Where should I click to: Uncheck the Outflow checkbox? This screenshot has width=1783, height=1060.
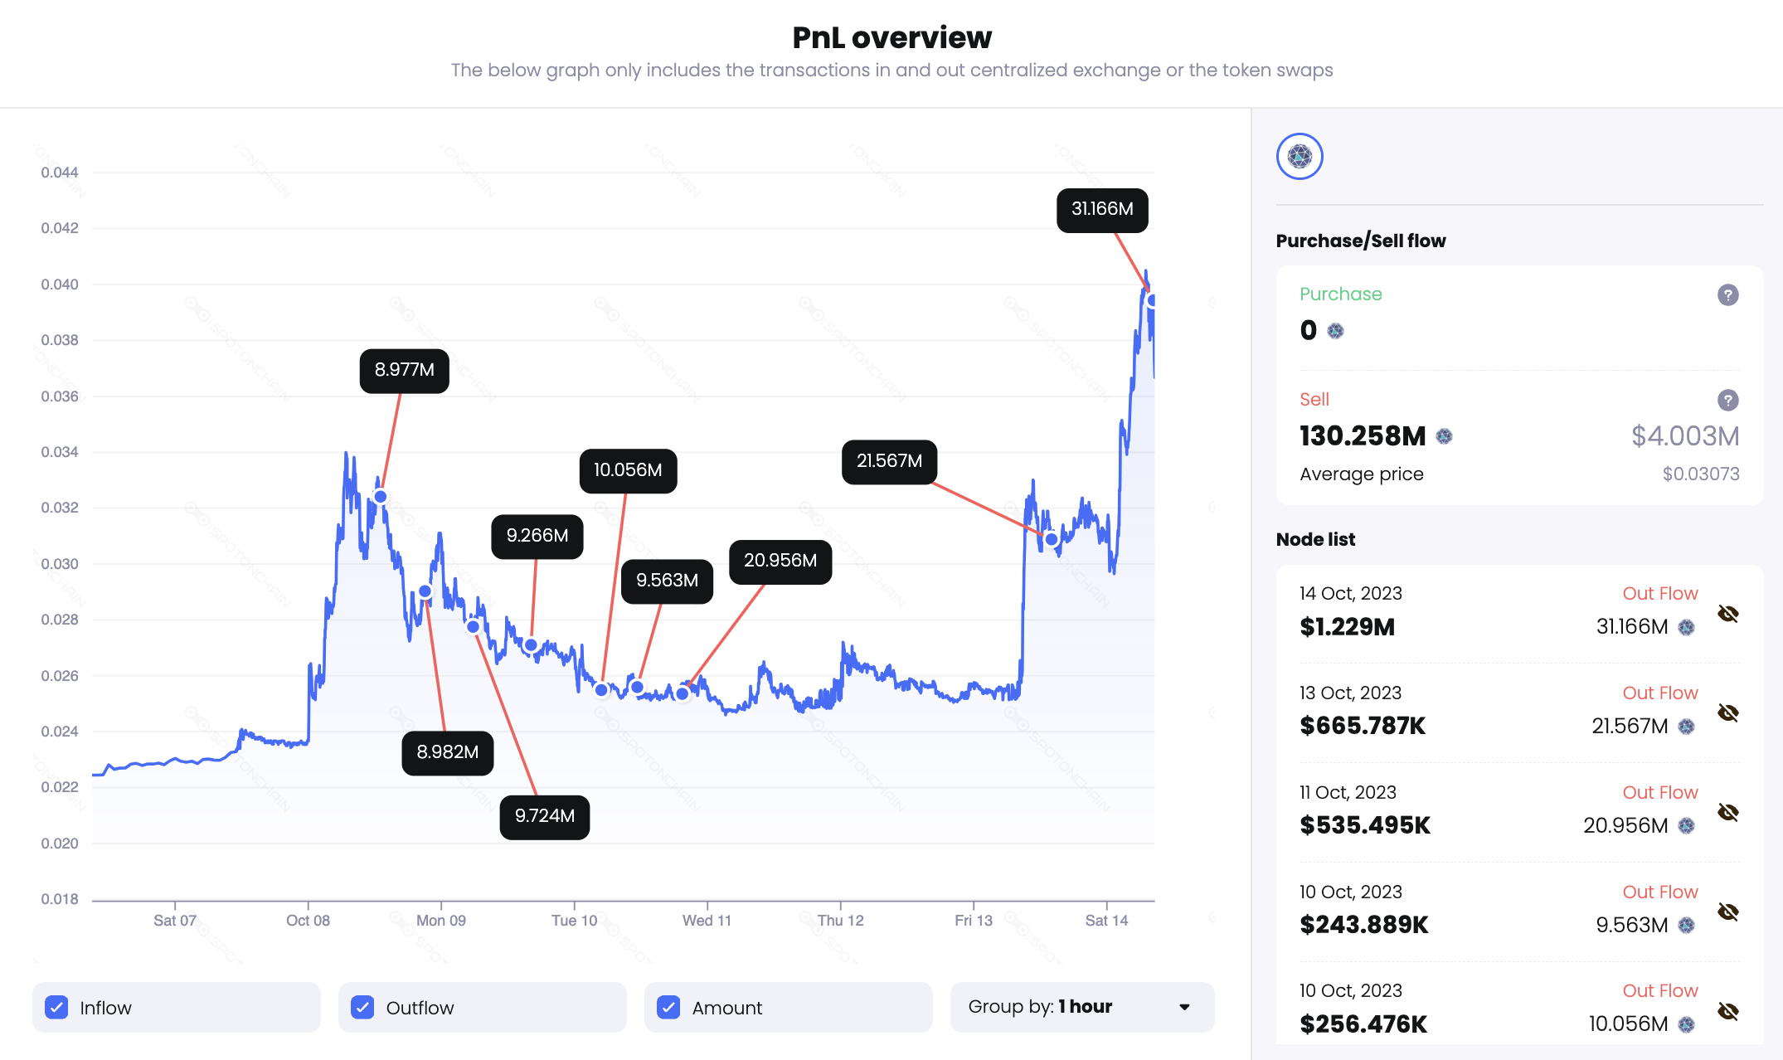pos(362,1007)
